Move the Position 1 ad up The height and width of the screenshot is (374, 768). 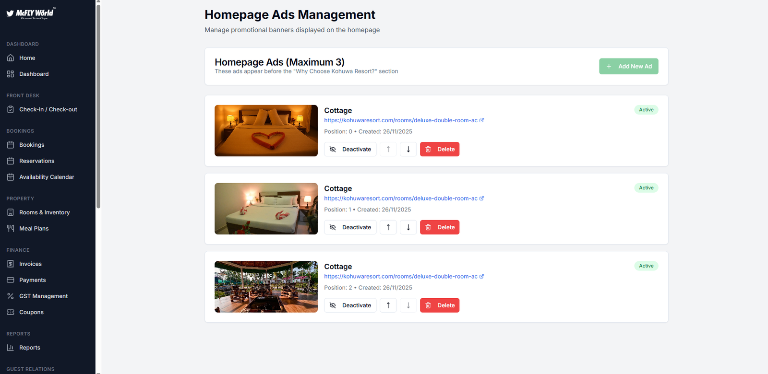pos(388,227)
